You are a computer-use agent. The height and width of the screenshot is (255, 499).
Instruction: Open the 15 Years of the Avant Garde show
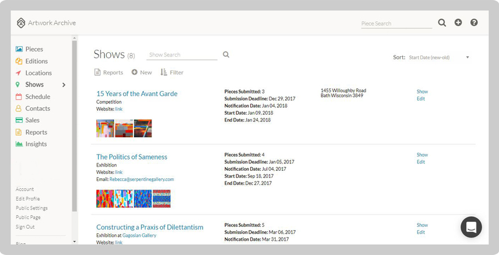click(137, 94)
